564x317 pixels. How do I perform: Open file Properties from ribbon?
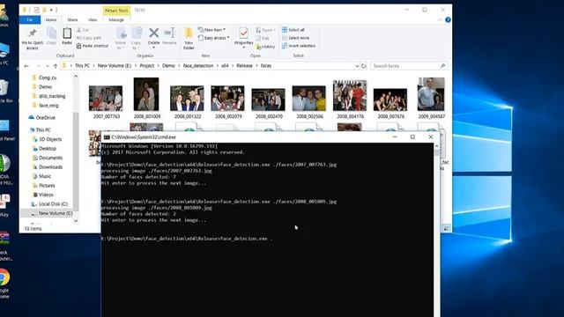point(243,38)
